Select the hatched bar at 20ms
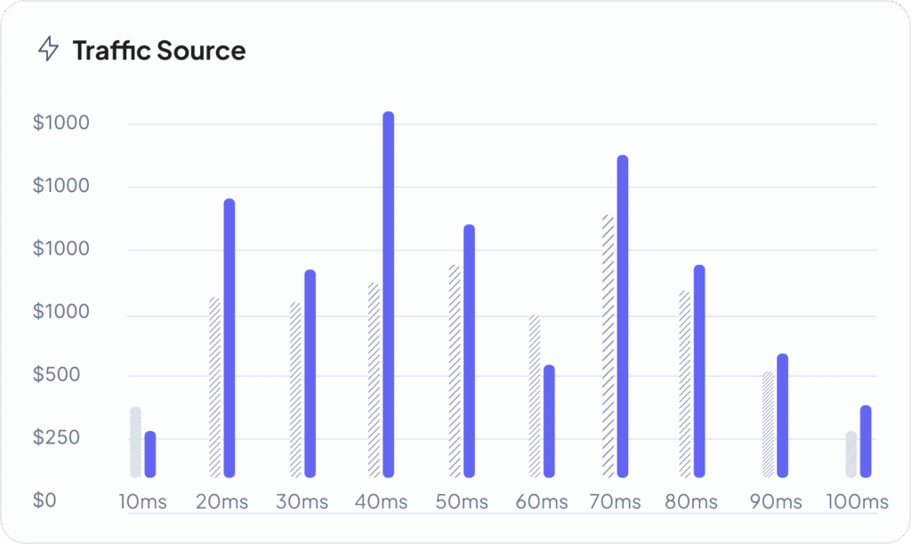Viewport: 911px width, 544px height. (214, 386)
